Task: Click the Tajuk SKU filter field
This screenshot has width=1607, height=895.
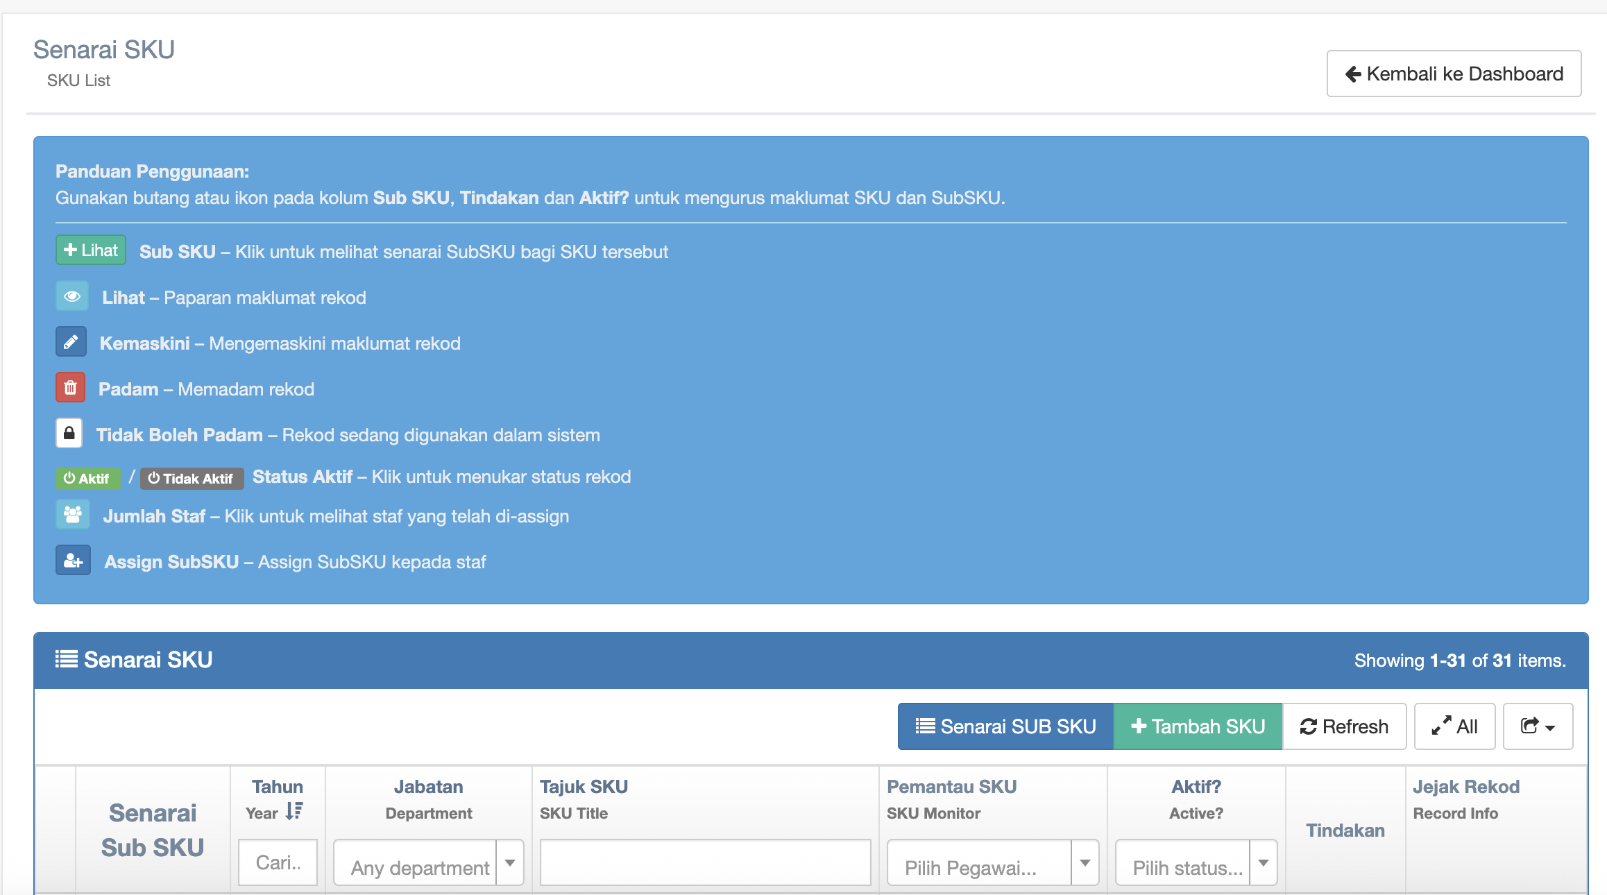Action: [x=705, y=862]
